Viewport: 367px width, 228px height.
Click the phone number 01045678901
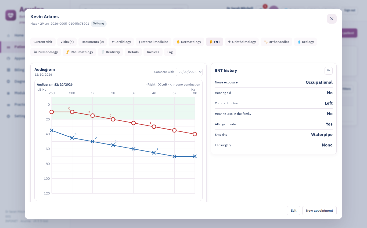pos(79,24)
